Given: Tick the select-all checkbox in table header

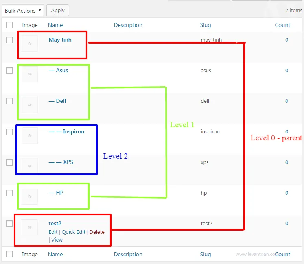Looking at the screenshot, I should pos(9,25).
